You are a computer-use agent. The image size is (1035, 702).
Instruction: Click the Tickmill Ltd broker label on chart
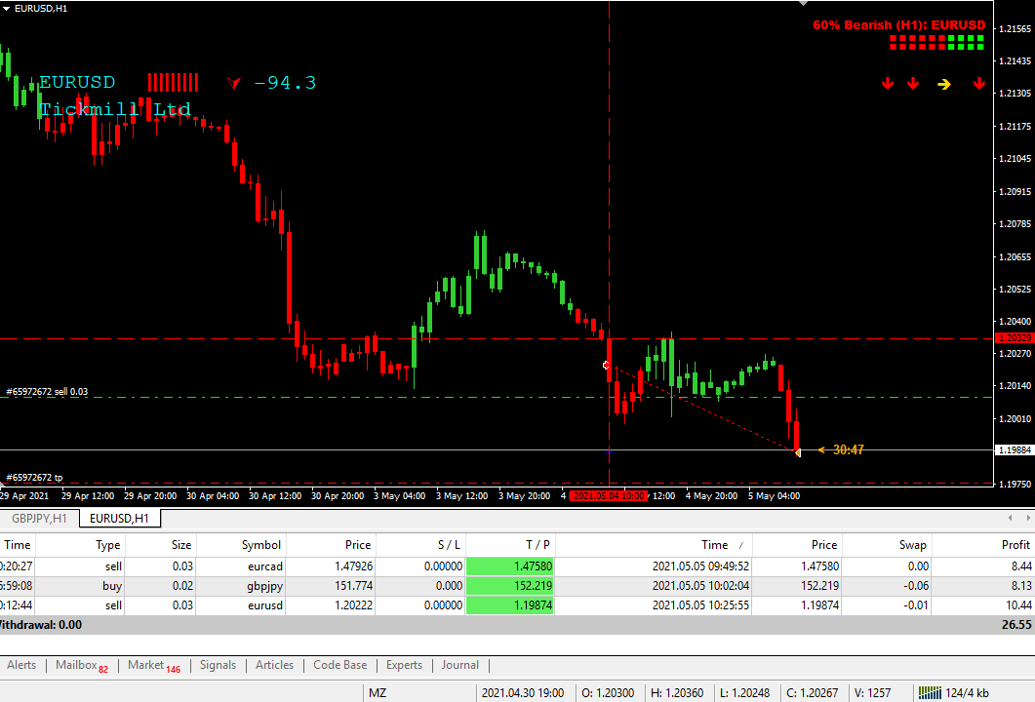tap(115, 109)
